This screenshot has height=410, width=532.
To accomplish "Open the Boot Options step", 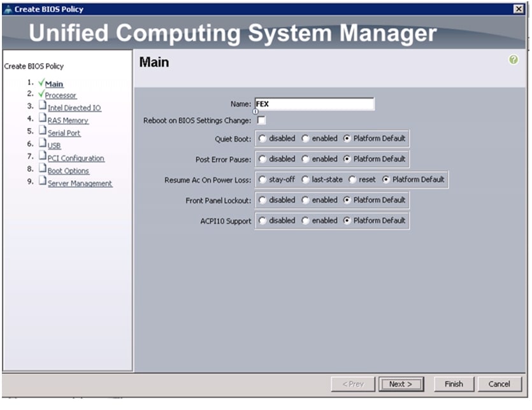I will (x=69, y=171).
